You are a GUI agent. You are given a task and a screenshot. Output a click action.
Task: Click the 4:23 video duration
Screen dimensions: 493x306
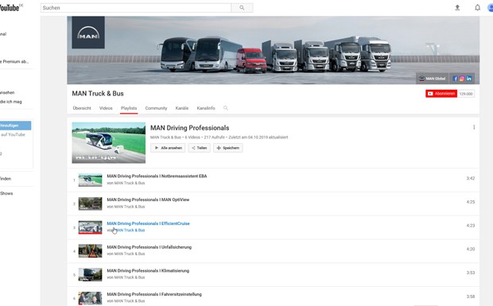[471, 225]
